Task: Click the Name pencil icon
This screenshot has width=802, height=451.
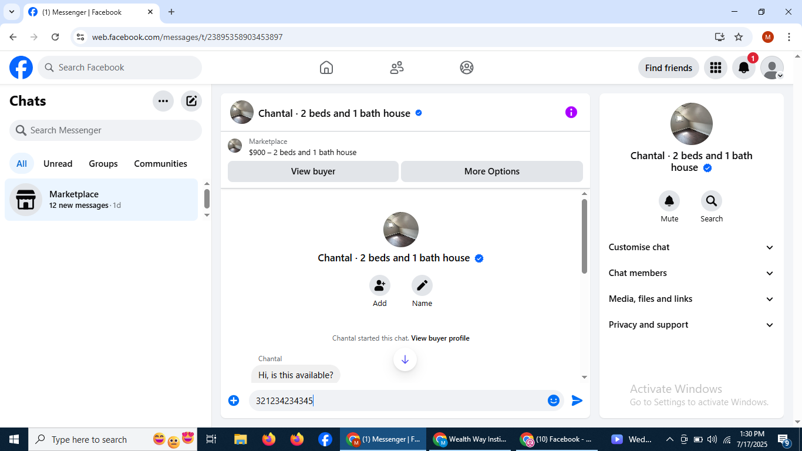Action: click(x=422, y=286)
